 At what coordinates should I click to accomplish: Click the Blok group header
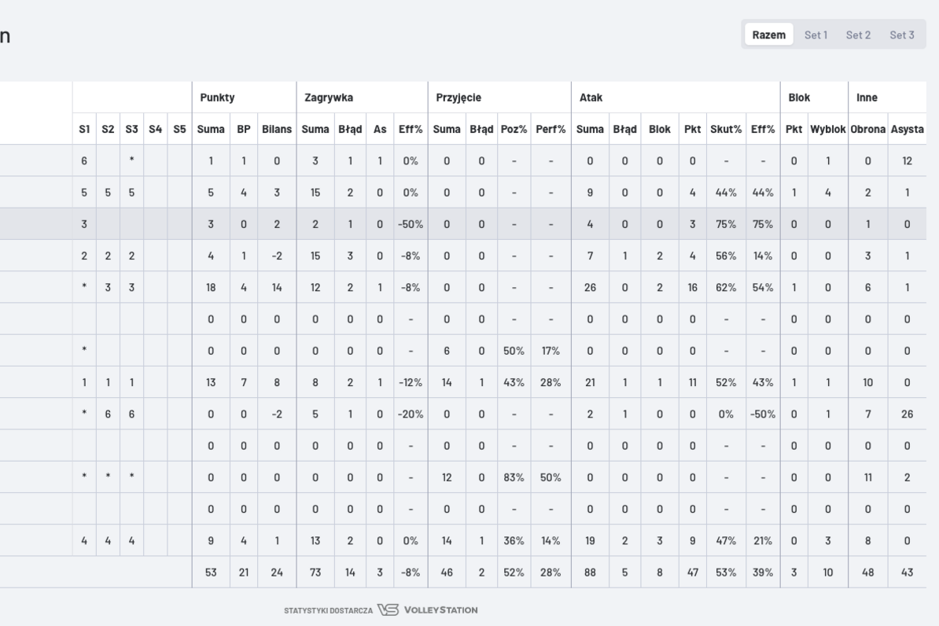[x=799, y=98]
